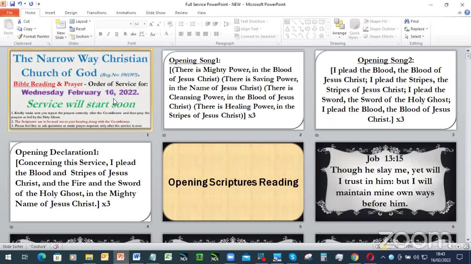Viewport: 471px width, 264px height.
Task: Undo the last action
Action: (20, 4)
